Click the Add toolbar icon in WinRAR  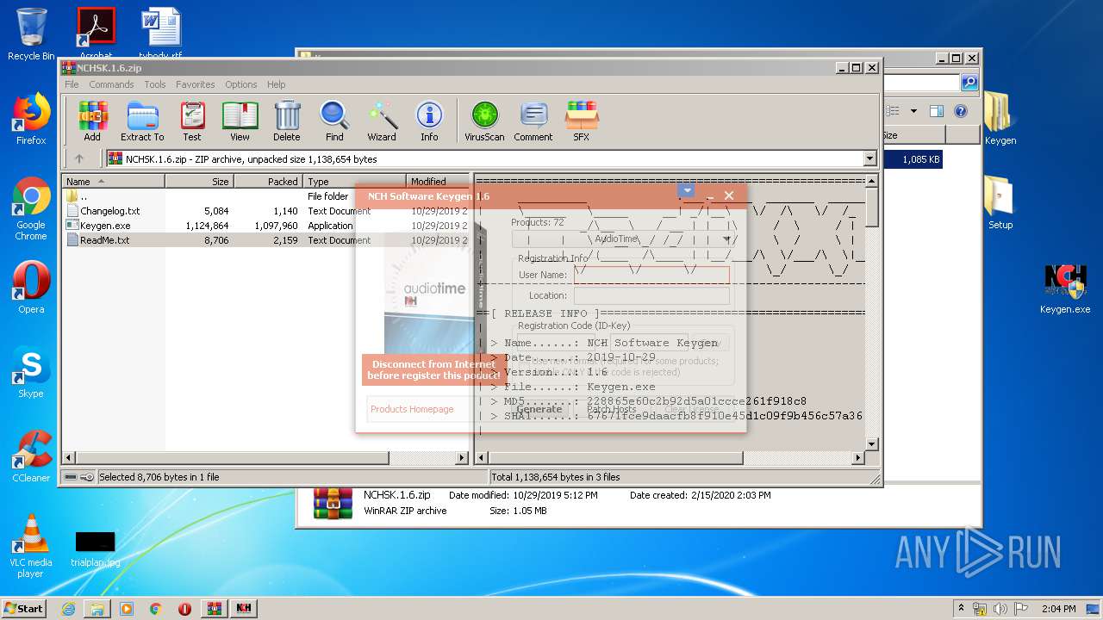tap(92, 121)
